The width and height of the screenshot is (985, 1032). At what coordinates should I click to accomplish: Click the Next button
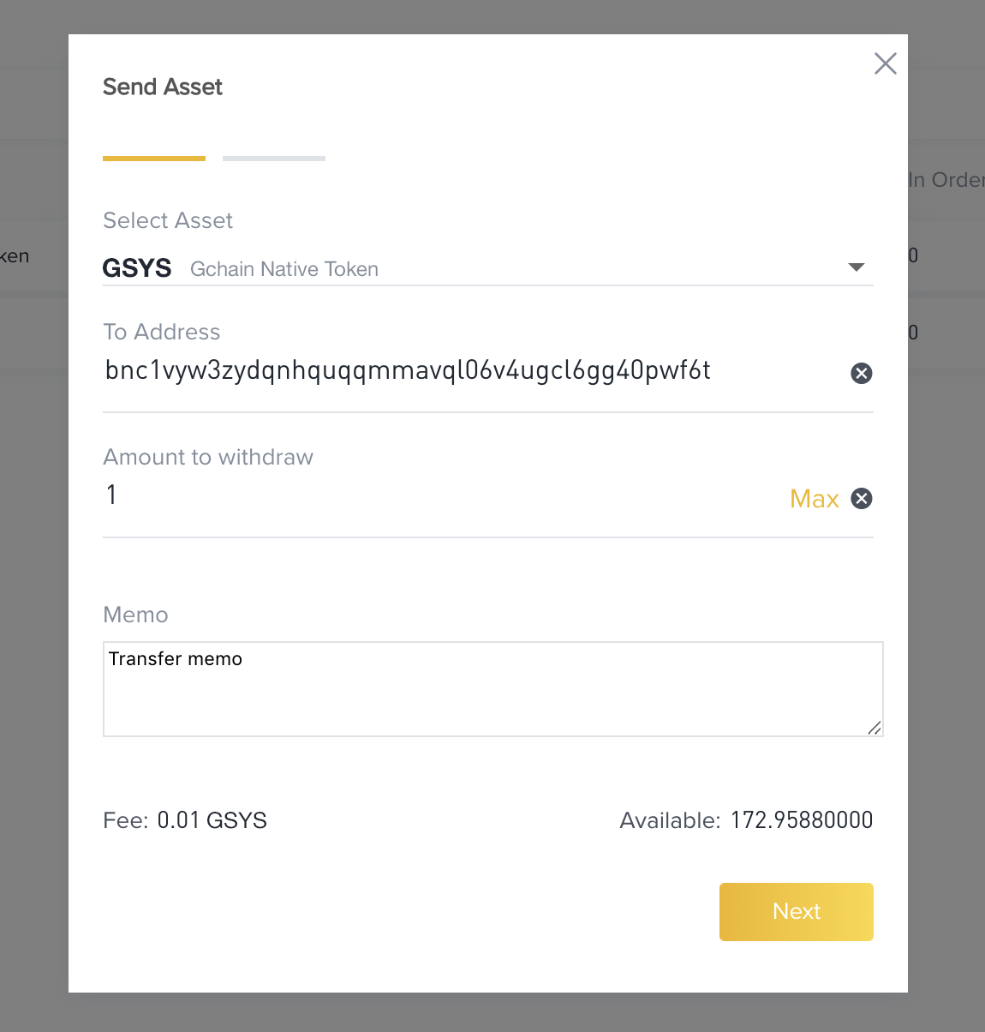(x=795, y=911)
